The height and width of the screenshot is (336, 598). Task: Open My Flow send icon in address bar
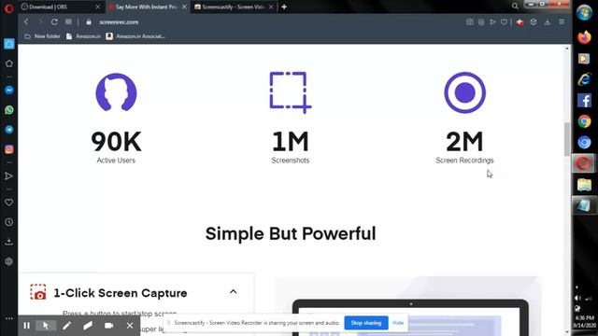pyautogui.click(x=492, y=22)
